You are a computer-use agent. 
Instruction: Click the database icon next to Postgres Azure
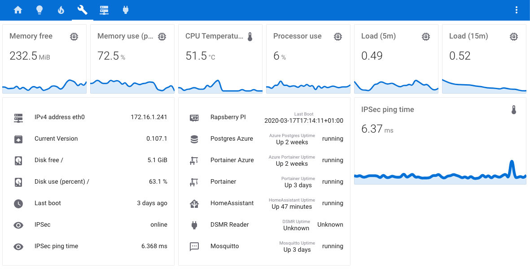194,138
